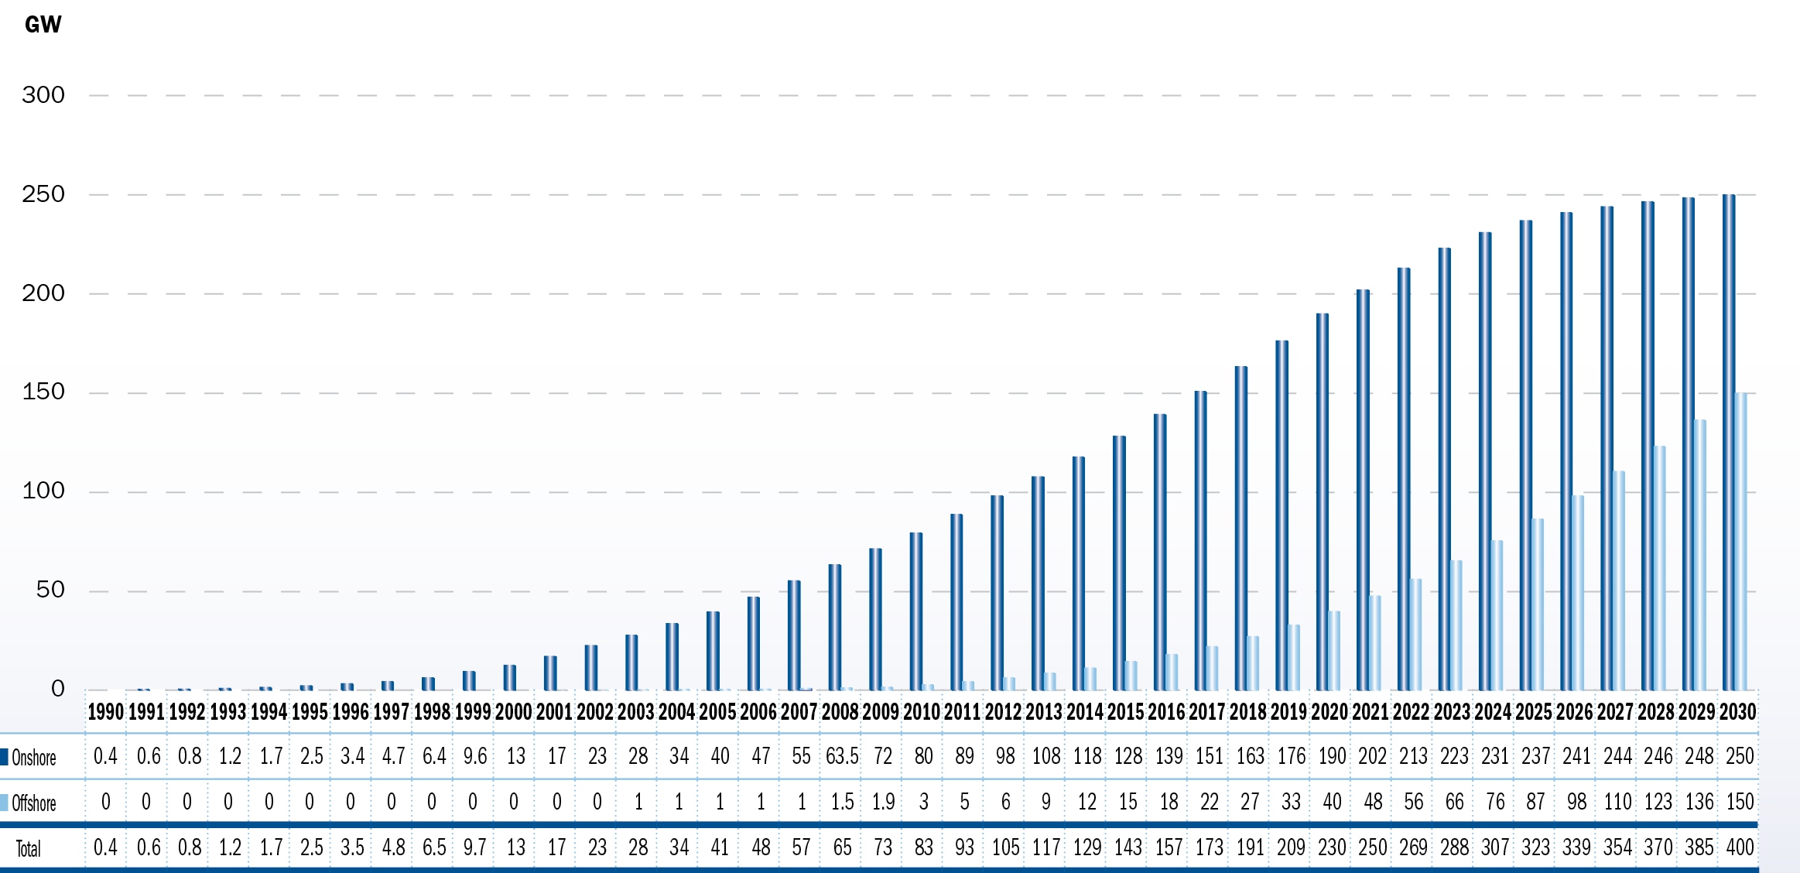Click the 300 y-axis label
Screen dimensions: 1800x873
(43, 95)
